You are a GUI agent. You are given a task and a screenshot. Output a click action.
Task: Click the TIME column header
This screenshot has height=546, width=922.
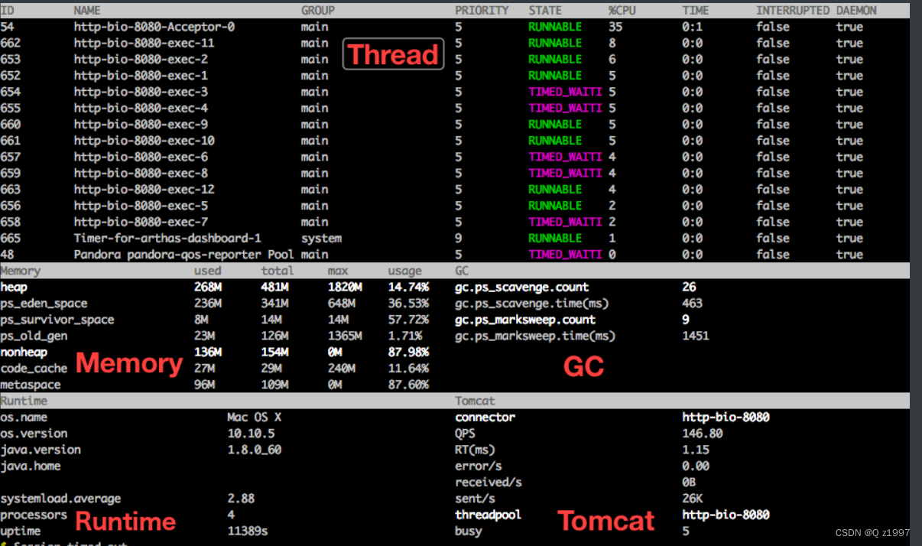pyautogui.click(x=696, y=11)
